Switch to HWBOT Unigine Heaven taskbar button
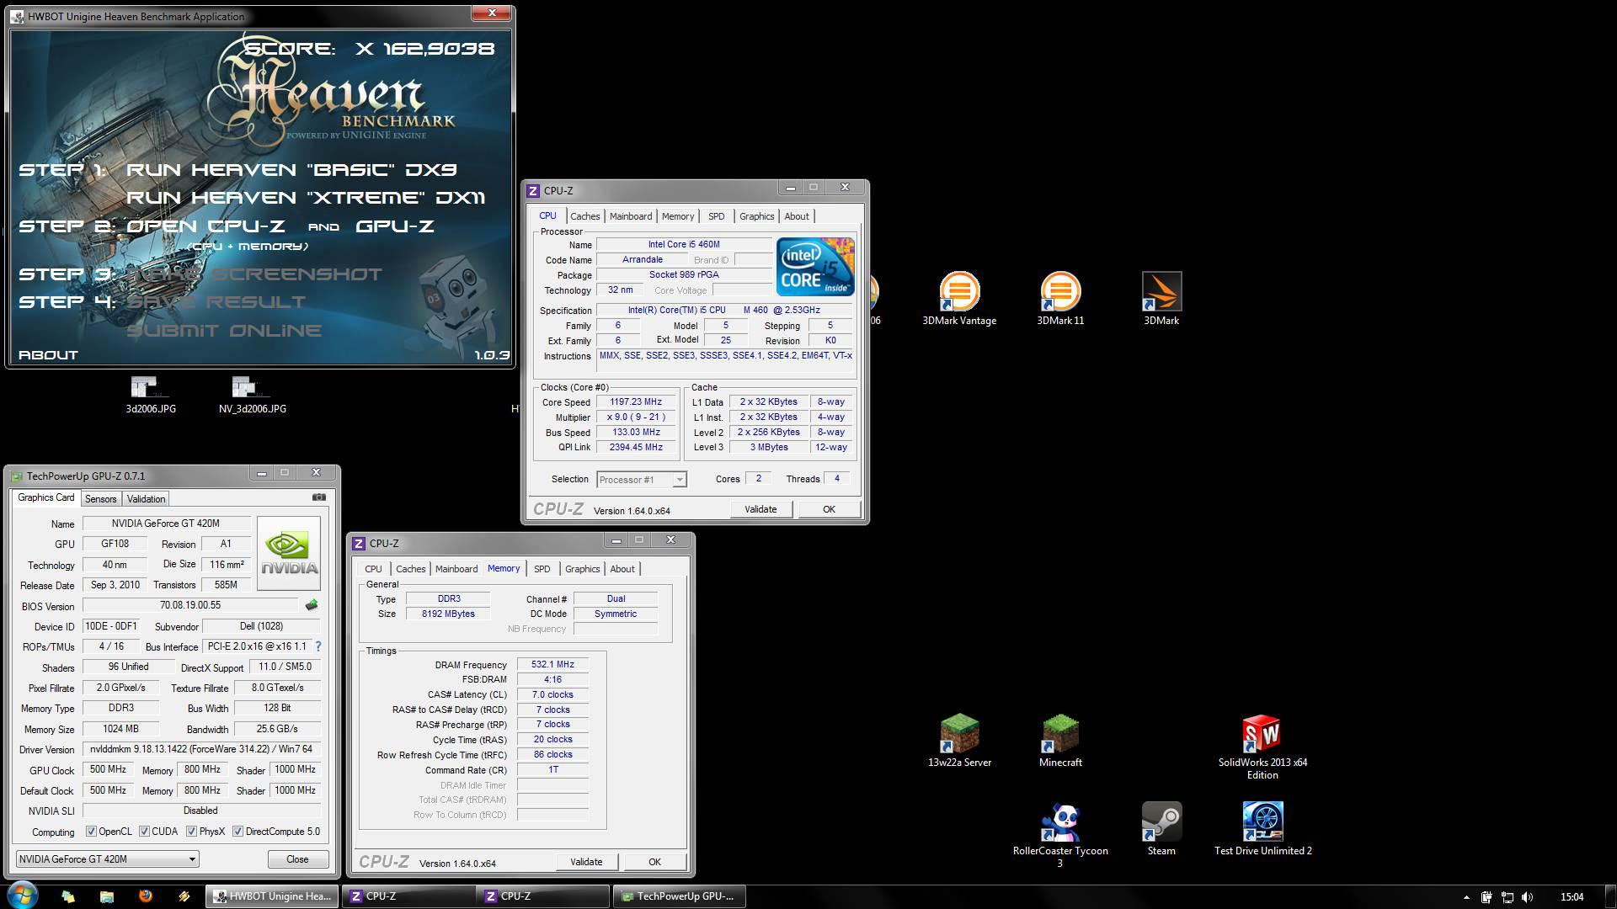The width and height of the screenshot is (1617, 909). pyautogui.click(x=272, y=896)
